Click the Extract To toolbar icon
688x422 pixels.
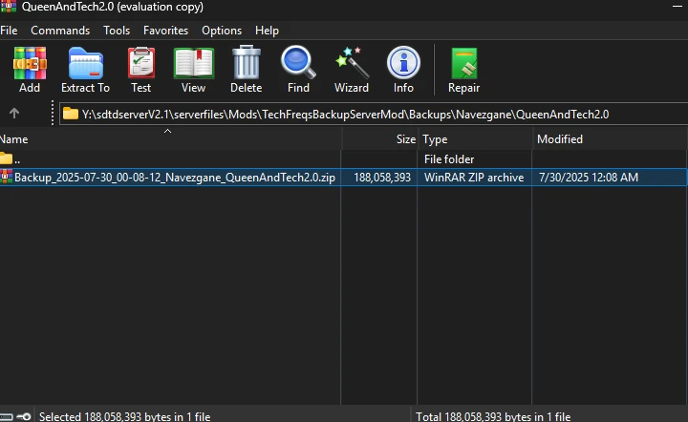[86, 64]
